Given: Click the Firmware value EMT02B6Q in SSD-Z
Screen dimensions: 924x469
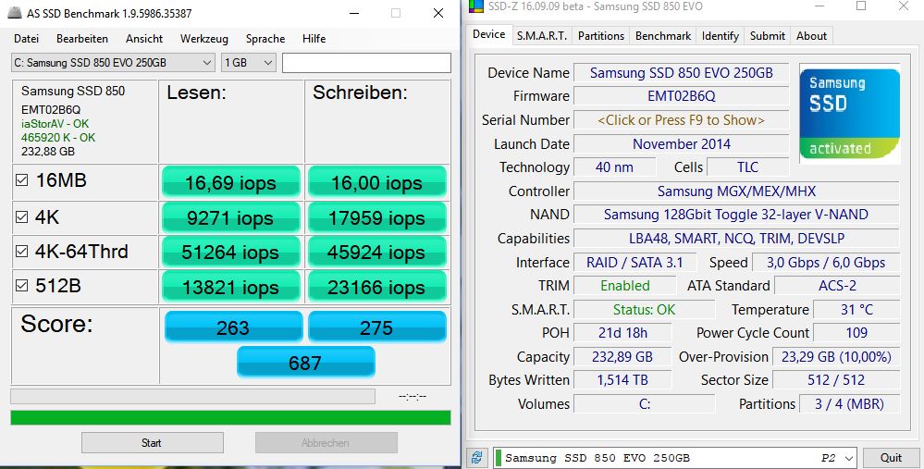Looking at the screenshot, I should pos(682,96).
